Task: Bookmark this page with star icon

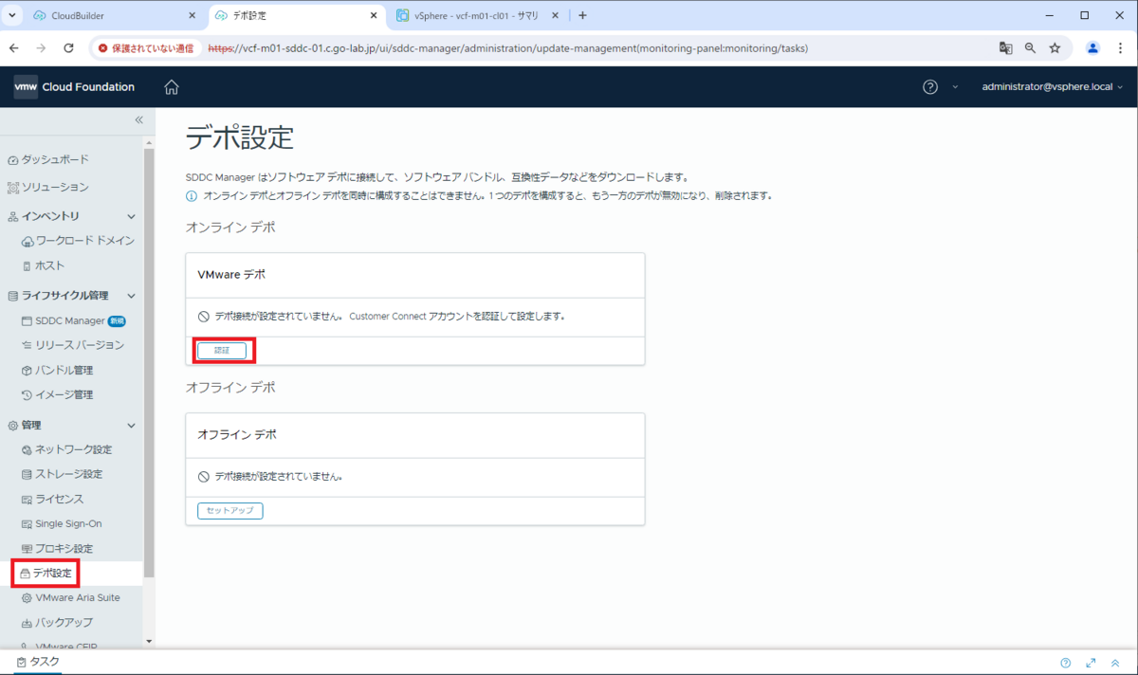Action: [1055, 47]
